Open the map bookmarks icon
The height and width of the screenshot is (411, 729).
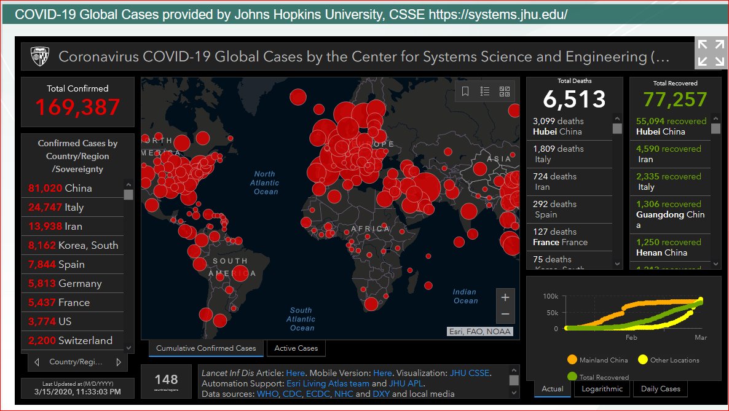click(x=465, y=91)
